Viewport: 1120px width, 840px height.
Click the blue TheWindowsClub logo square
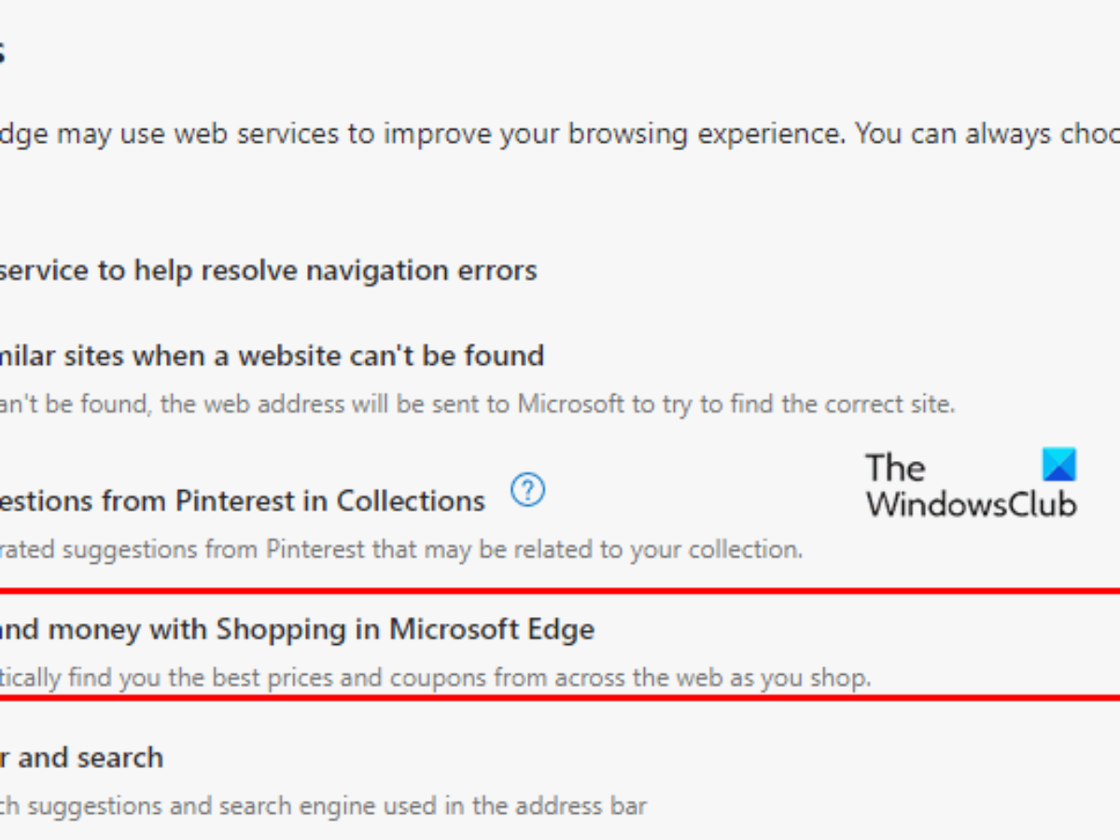[1059, 465]
